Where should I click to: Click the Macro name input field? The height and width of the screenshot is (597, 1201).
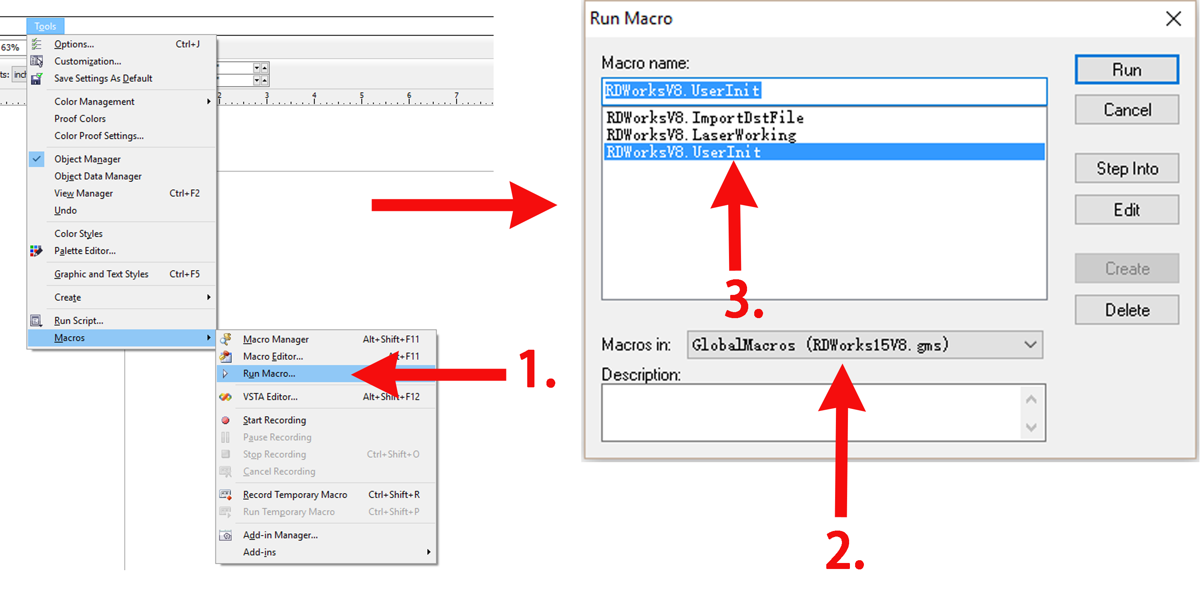click(x=822, y=90)
